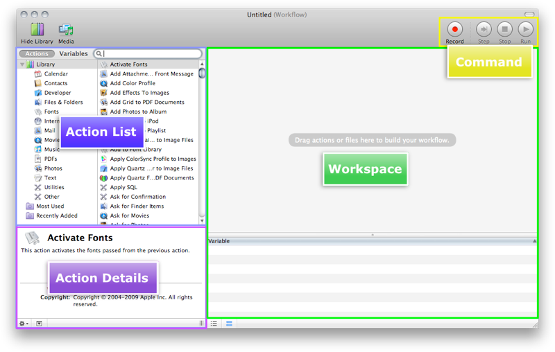The width and height of the screenshot is (555, 352).
Task: Click the action list scroll up arrow
Action: [202, 64]
